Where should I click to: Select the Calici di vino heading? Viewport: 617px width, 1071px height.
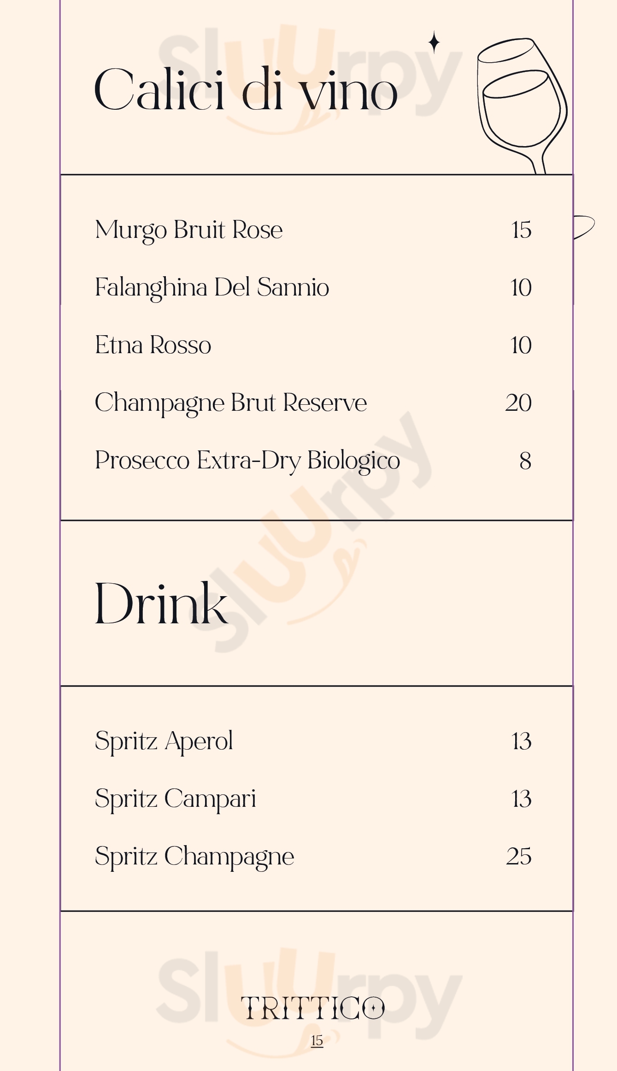[x=246, y=90]
